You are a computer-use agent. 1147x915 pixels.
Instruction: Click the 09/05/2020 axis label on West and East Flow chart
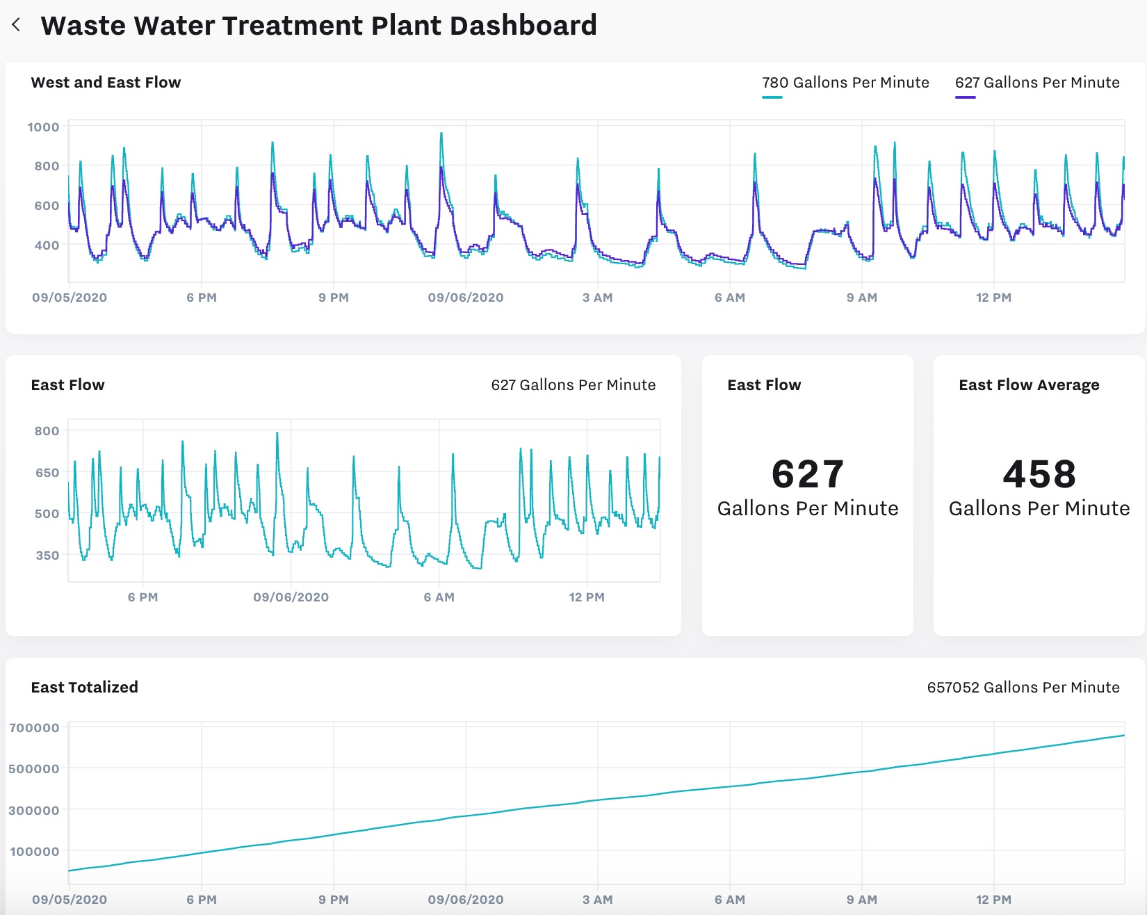point(70,298)
